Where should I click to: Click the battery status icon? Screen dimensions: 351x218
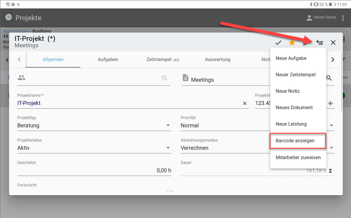pos(332,4)
